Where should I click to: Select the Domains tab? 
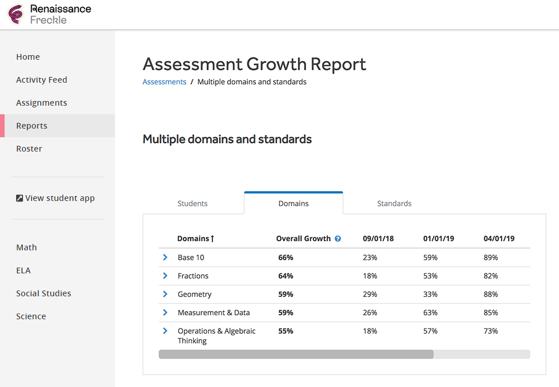(293, 203)
